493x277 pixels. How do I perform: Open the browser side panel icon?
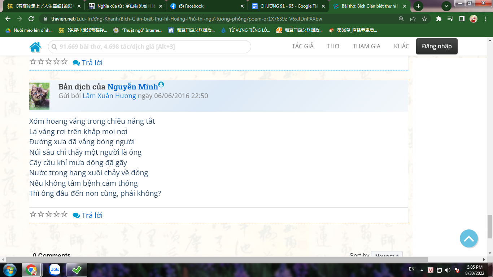(x=462, y=19)
